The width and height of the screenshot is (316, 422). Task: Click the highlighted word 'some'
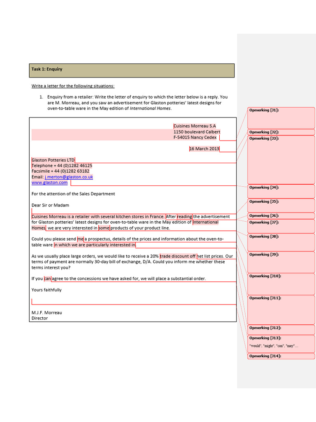click(x=104, y=228)
